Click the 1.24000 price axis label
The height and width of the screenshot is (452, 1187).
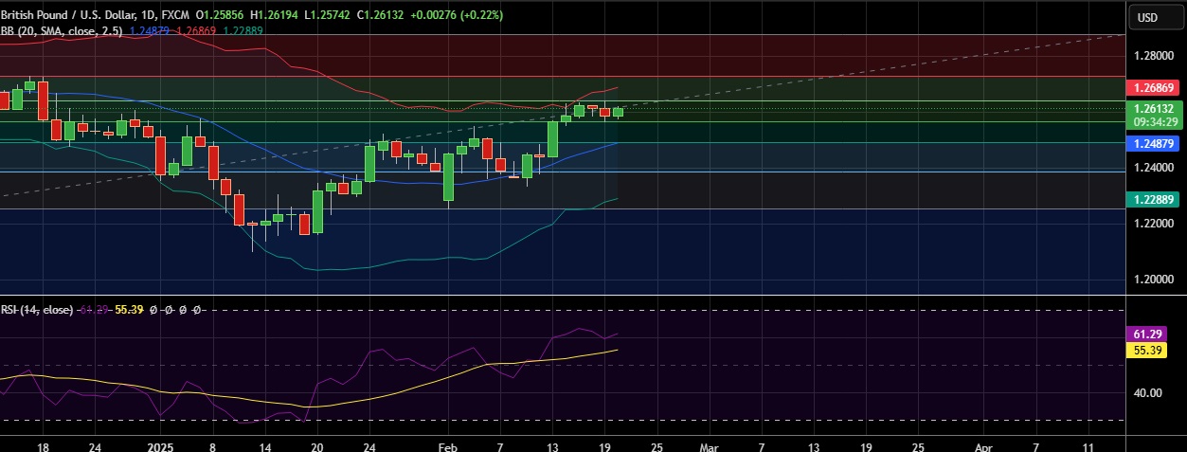tap(1153, 168)
